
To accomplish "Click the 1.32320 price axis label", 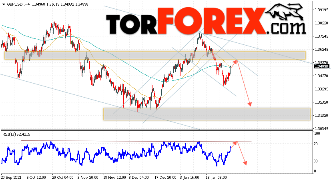I will [x=321, y=102].
